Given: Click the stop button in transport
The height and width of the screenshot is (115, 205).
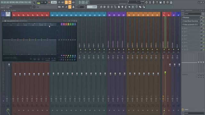Looking at the screenshot, I should tap(45, 2).
